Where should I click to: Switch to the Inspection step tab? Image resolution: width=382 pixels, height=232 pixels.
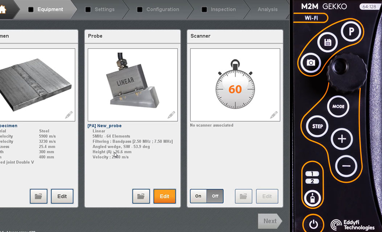point(223,9)
